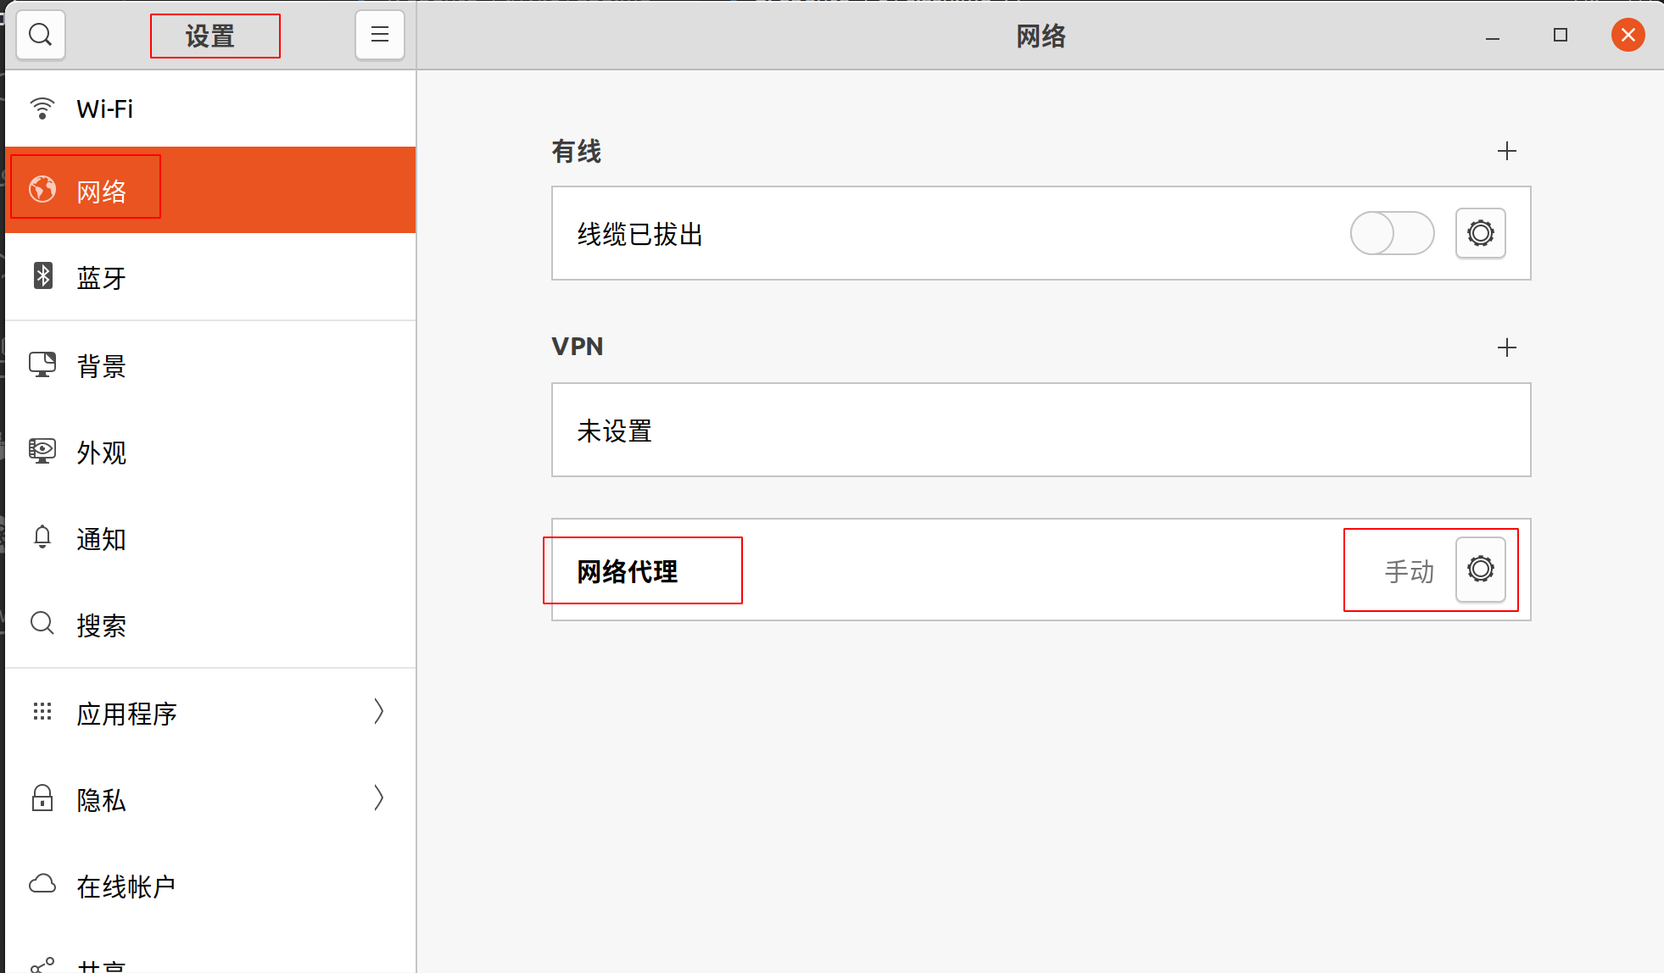Open the hamburger menu button
1664x973 pixels.
coord(379,35)
